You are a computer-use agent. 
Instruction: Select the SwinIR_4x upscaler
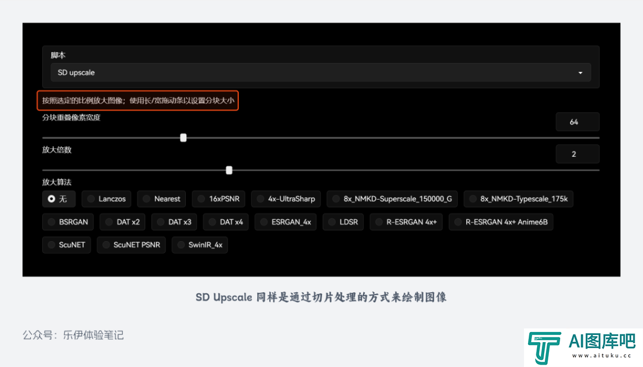pos(199,245)
